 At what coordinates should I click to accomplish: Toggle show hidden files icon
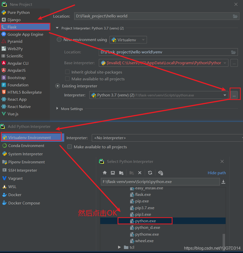(x=161, y=173)
